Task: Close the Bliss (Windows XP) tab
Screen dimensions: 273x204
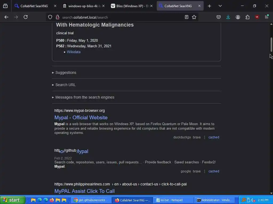Action: click(x=151, y=6)
